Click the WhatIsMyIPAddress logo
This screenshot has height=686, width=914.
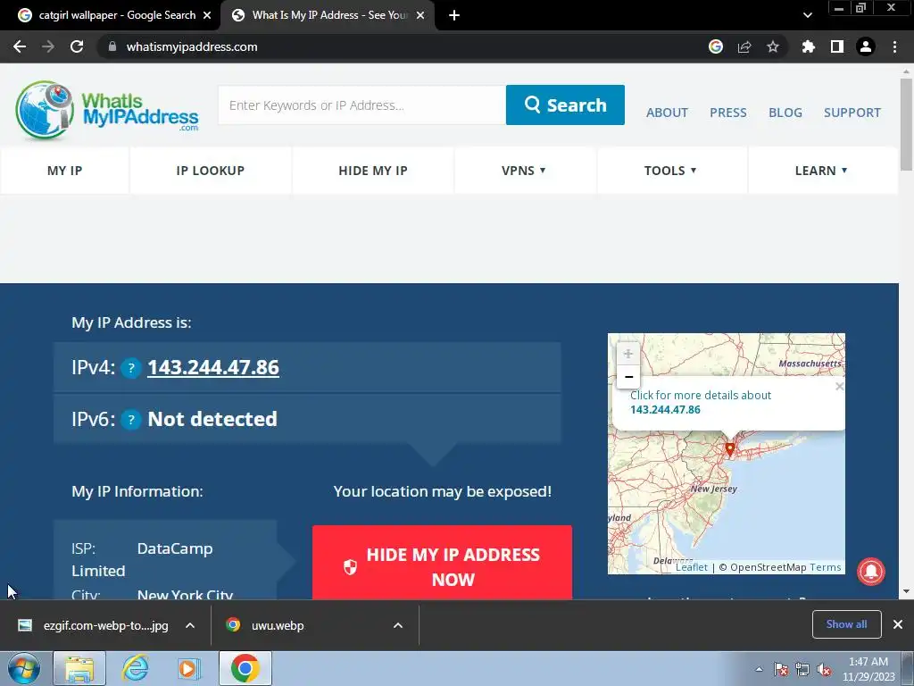click(x=107, y=110)
